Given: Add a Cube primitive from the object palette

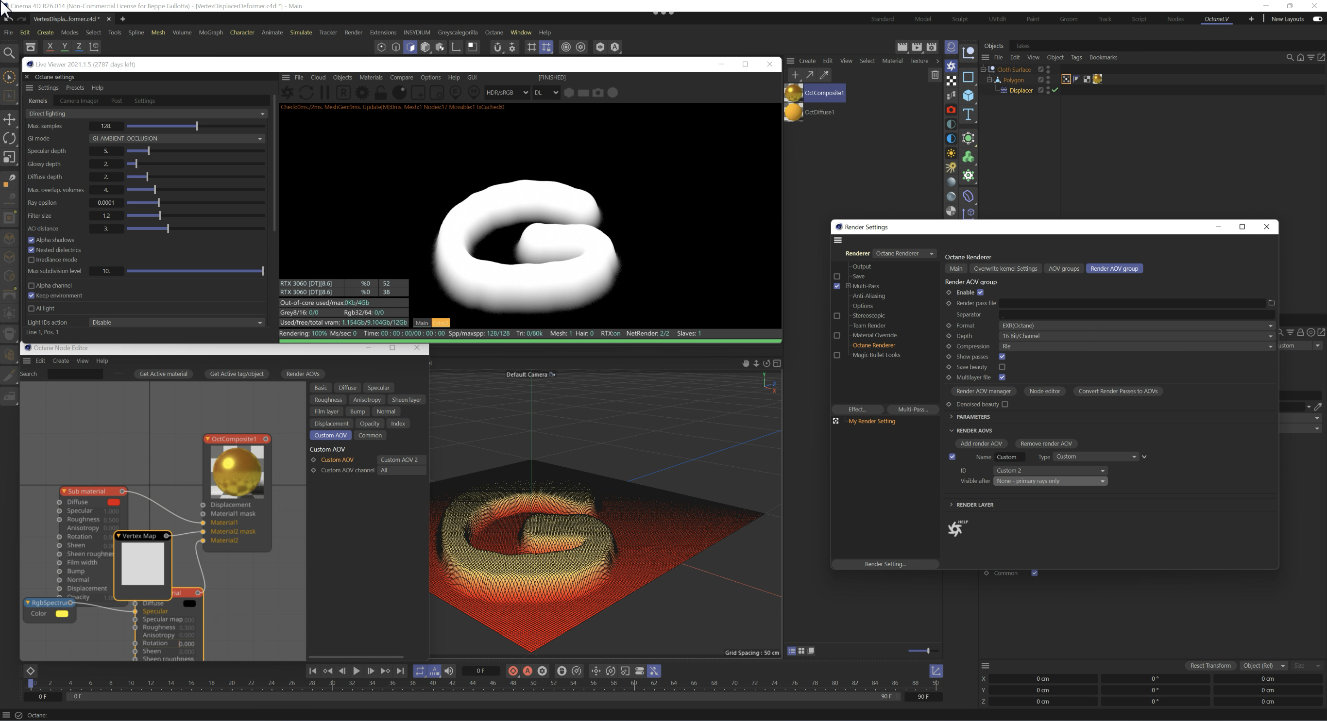Looking at the screenshot, I should tap(969, 96).
